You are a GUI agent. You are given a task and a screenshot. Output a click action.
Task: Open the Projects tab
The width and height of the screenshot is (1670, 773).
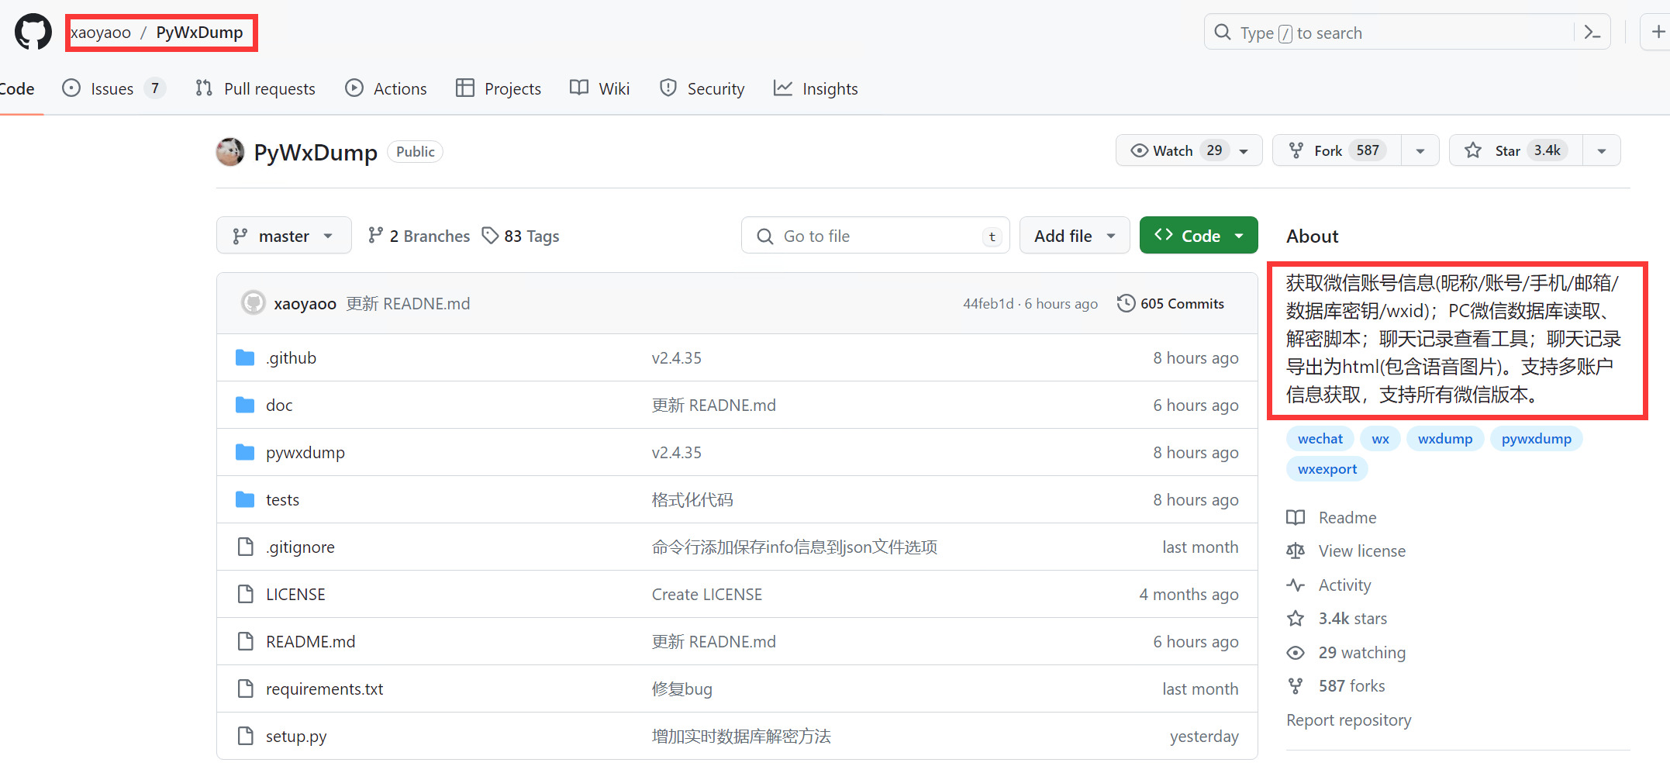pos(499,88)
